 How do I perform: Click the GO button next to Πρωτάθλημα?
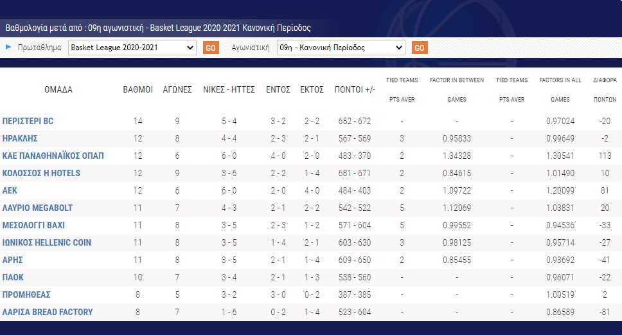(211, 48)
